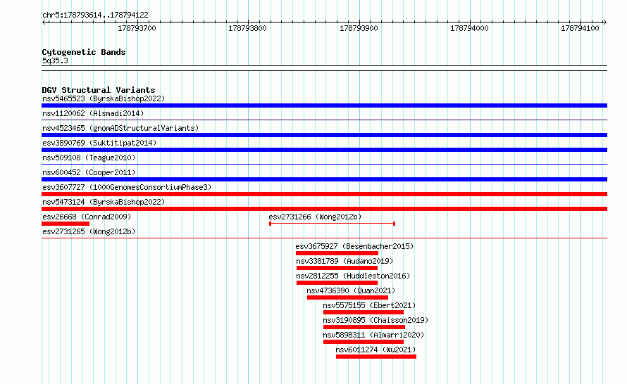The width and height of the screenshot is (627, 384).
Task: Open nsv5575155 (Ebert2021) label
Action: pyautogui.click(x=369, y=305)
